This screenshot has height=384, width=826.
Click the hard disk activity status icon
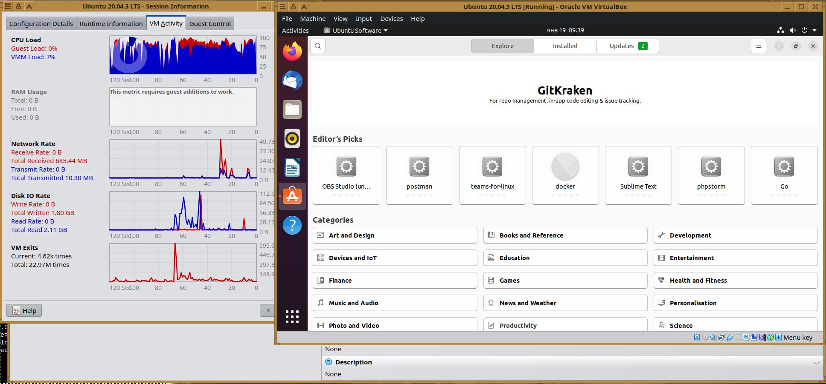coord(697,337)
